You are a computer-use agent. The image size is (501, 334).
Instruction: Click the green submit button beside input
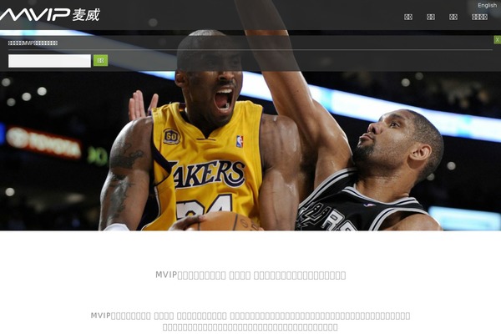pyautogui.click(x=101, y=60)
